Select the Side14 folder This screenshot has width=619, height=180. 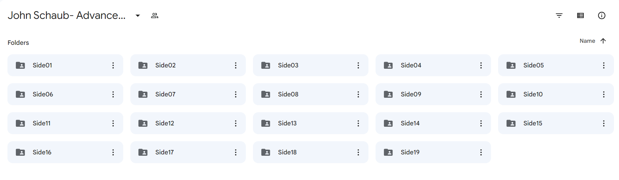point(433,123)
